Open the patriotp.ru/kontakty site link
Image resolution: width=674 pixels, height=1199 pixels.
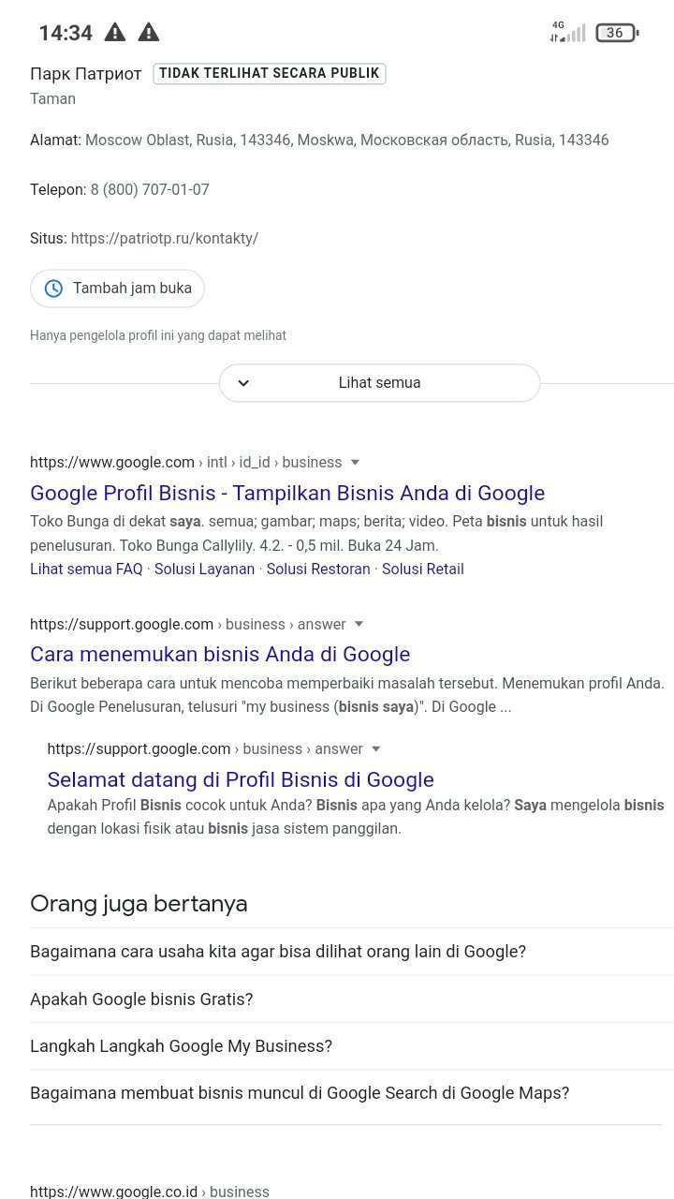[165, 238]
